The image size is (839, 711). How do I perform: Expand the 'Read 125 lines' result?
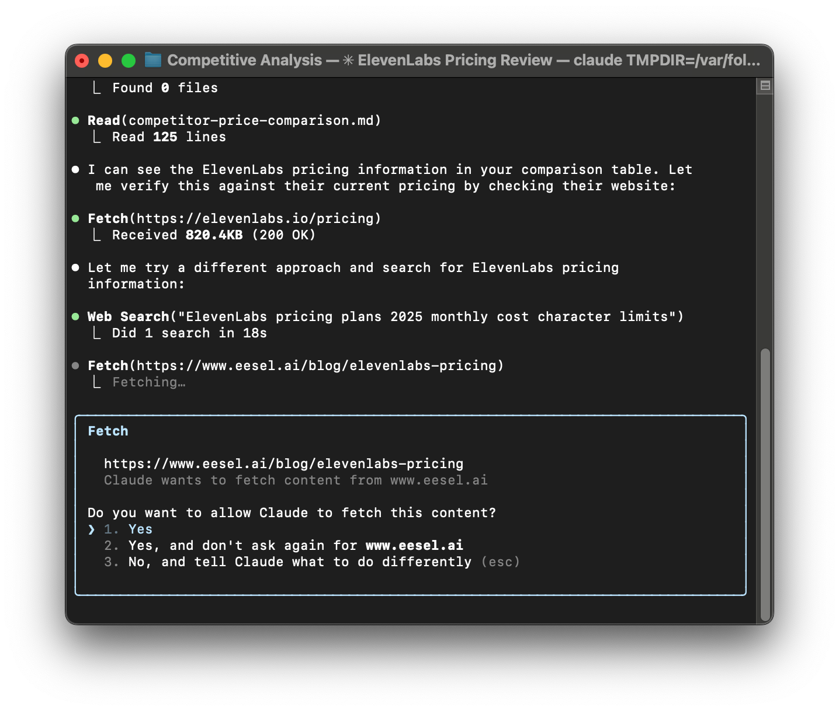point(169,137)
